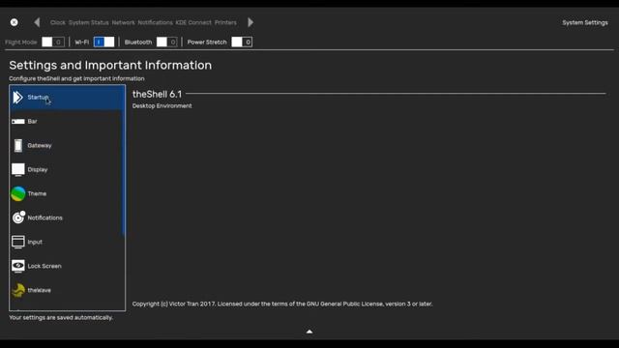Click the Gateway phone-shaped icon
Viewport: 619px width, 348px height.
(17, 146)
